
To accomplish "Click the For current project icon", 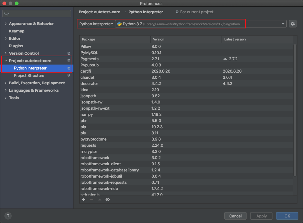I will tap(177, 12).
